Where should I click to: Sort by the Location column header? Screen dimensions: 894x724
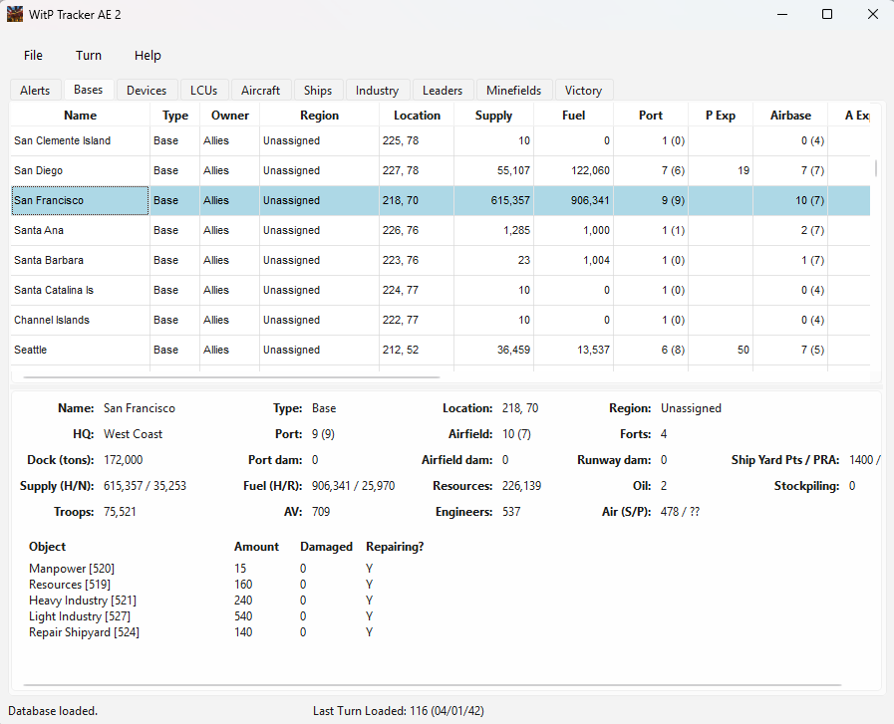coord(417,116)
